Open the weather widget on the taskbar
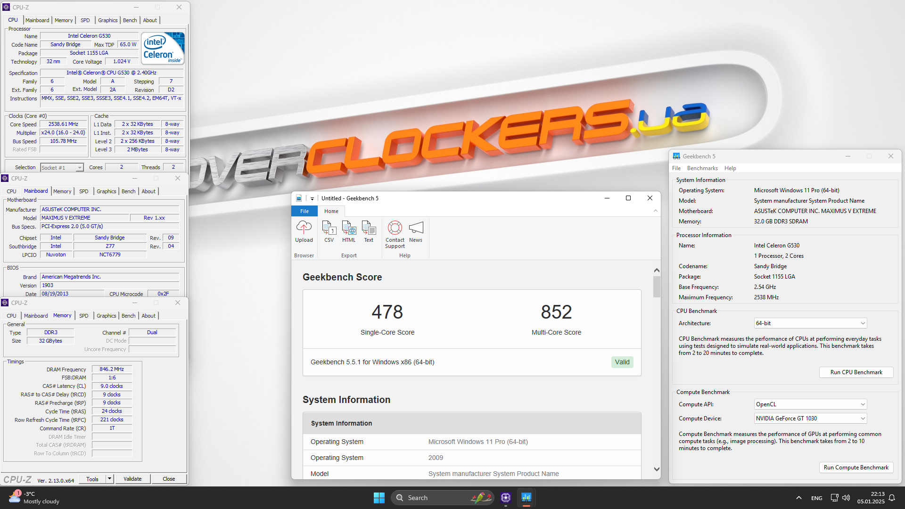The width and height of the screenshot is (905, 509). [x=34, y=498]
